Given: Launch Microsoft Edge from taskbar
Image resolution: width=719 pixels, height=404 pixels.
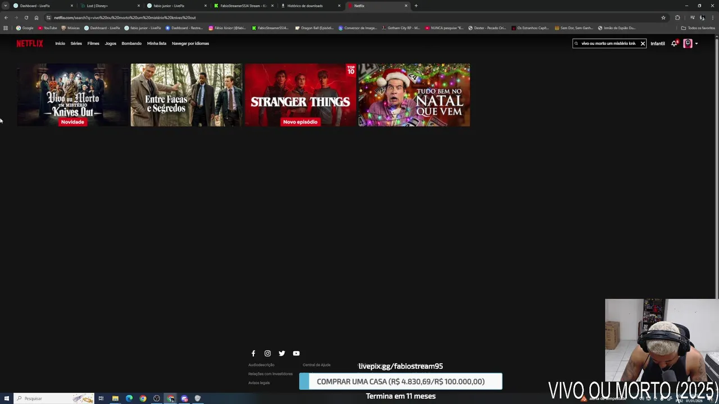Looking at the screenshot, I should tap(129, 398).
